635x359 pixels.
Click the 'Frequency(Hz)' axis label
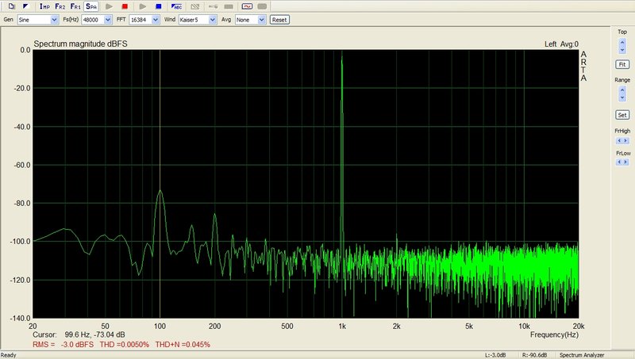point(554,334)
